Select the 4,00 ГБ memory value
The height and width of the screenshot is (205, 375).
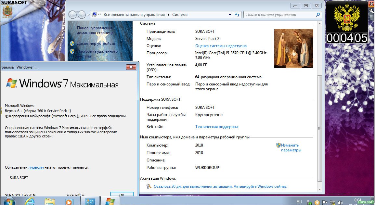click(201, 65)
